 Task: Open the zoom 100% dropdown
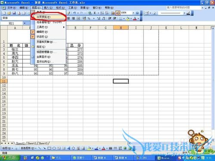(133, 13)
